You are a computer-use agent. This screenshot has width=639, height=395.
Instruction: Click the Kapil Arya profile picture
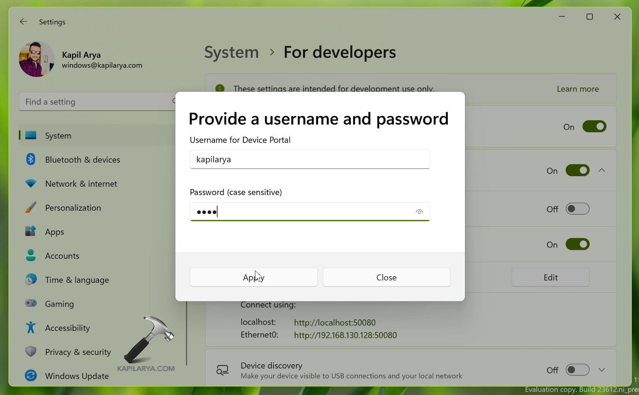click(36, 59)
